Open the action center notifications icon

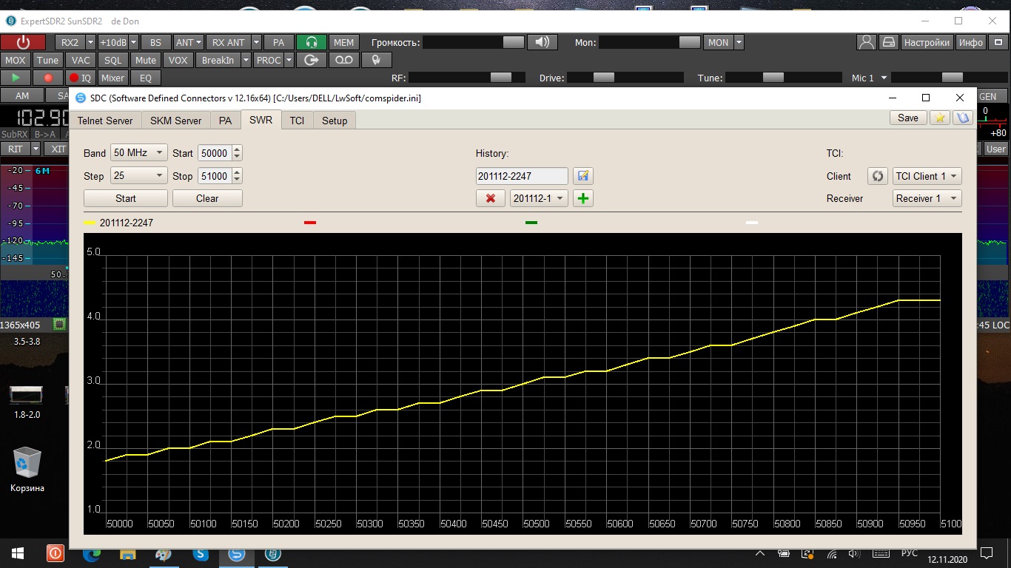(987, 553)
